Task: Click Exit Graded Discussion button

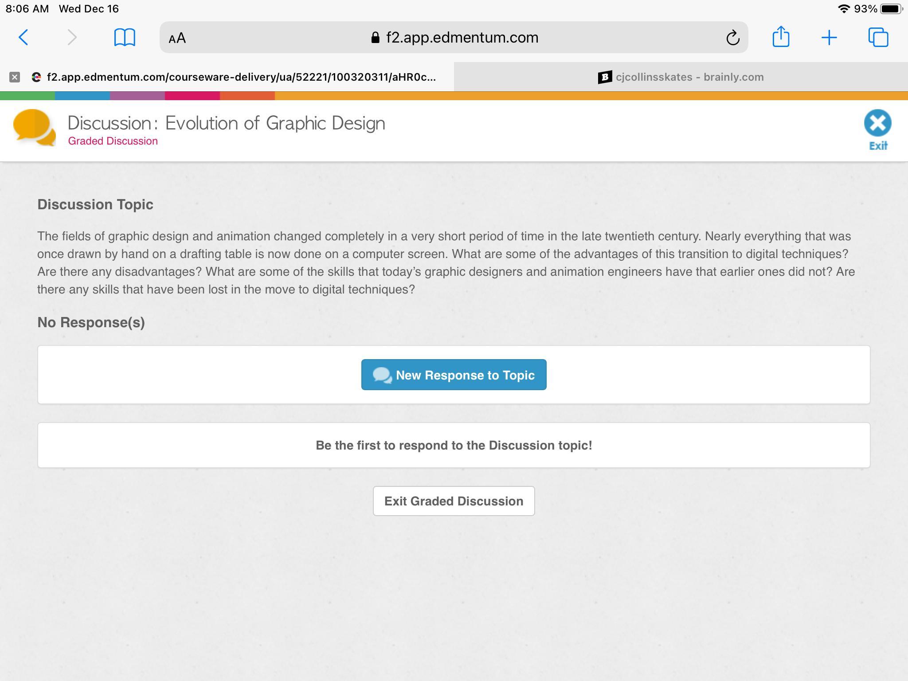Action: (x=454, y=501)
